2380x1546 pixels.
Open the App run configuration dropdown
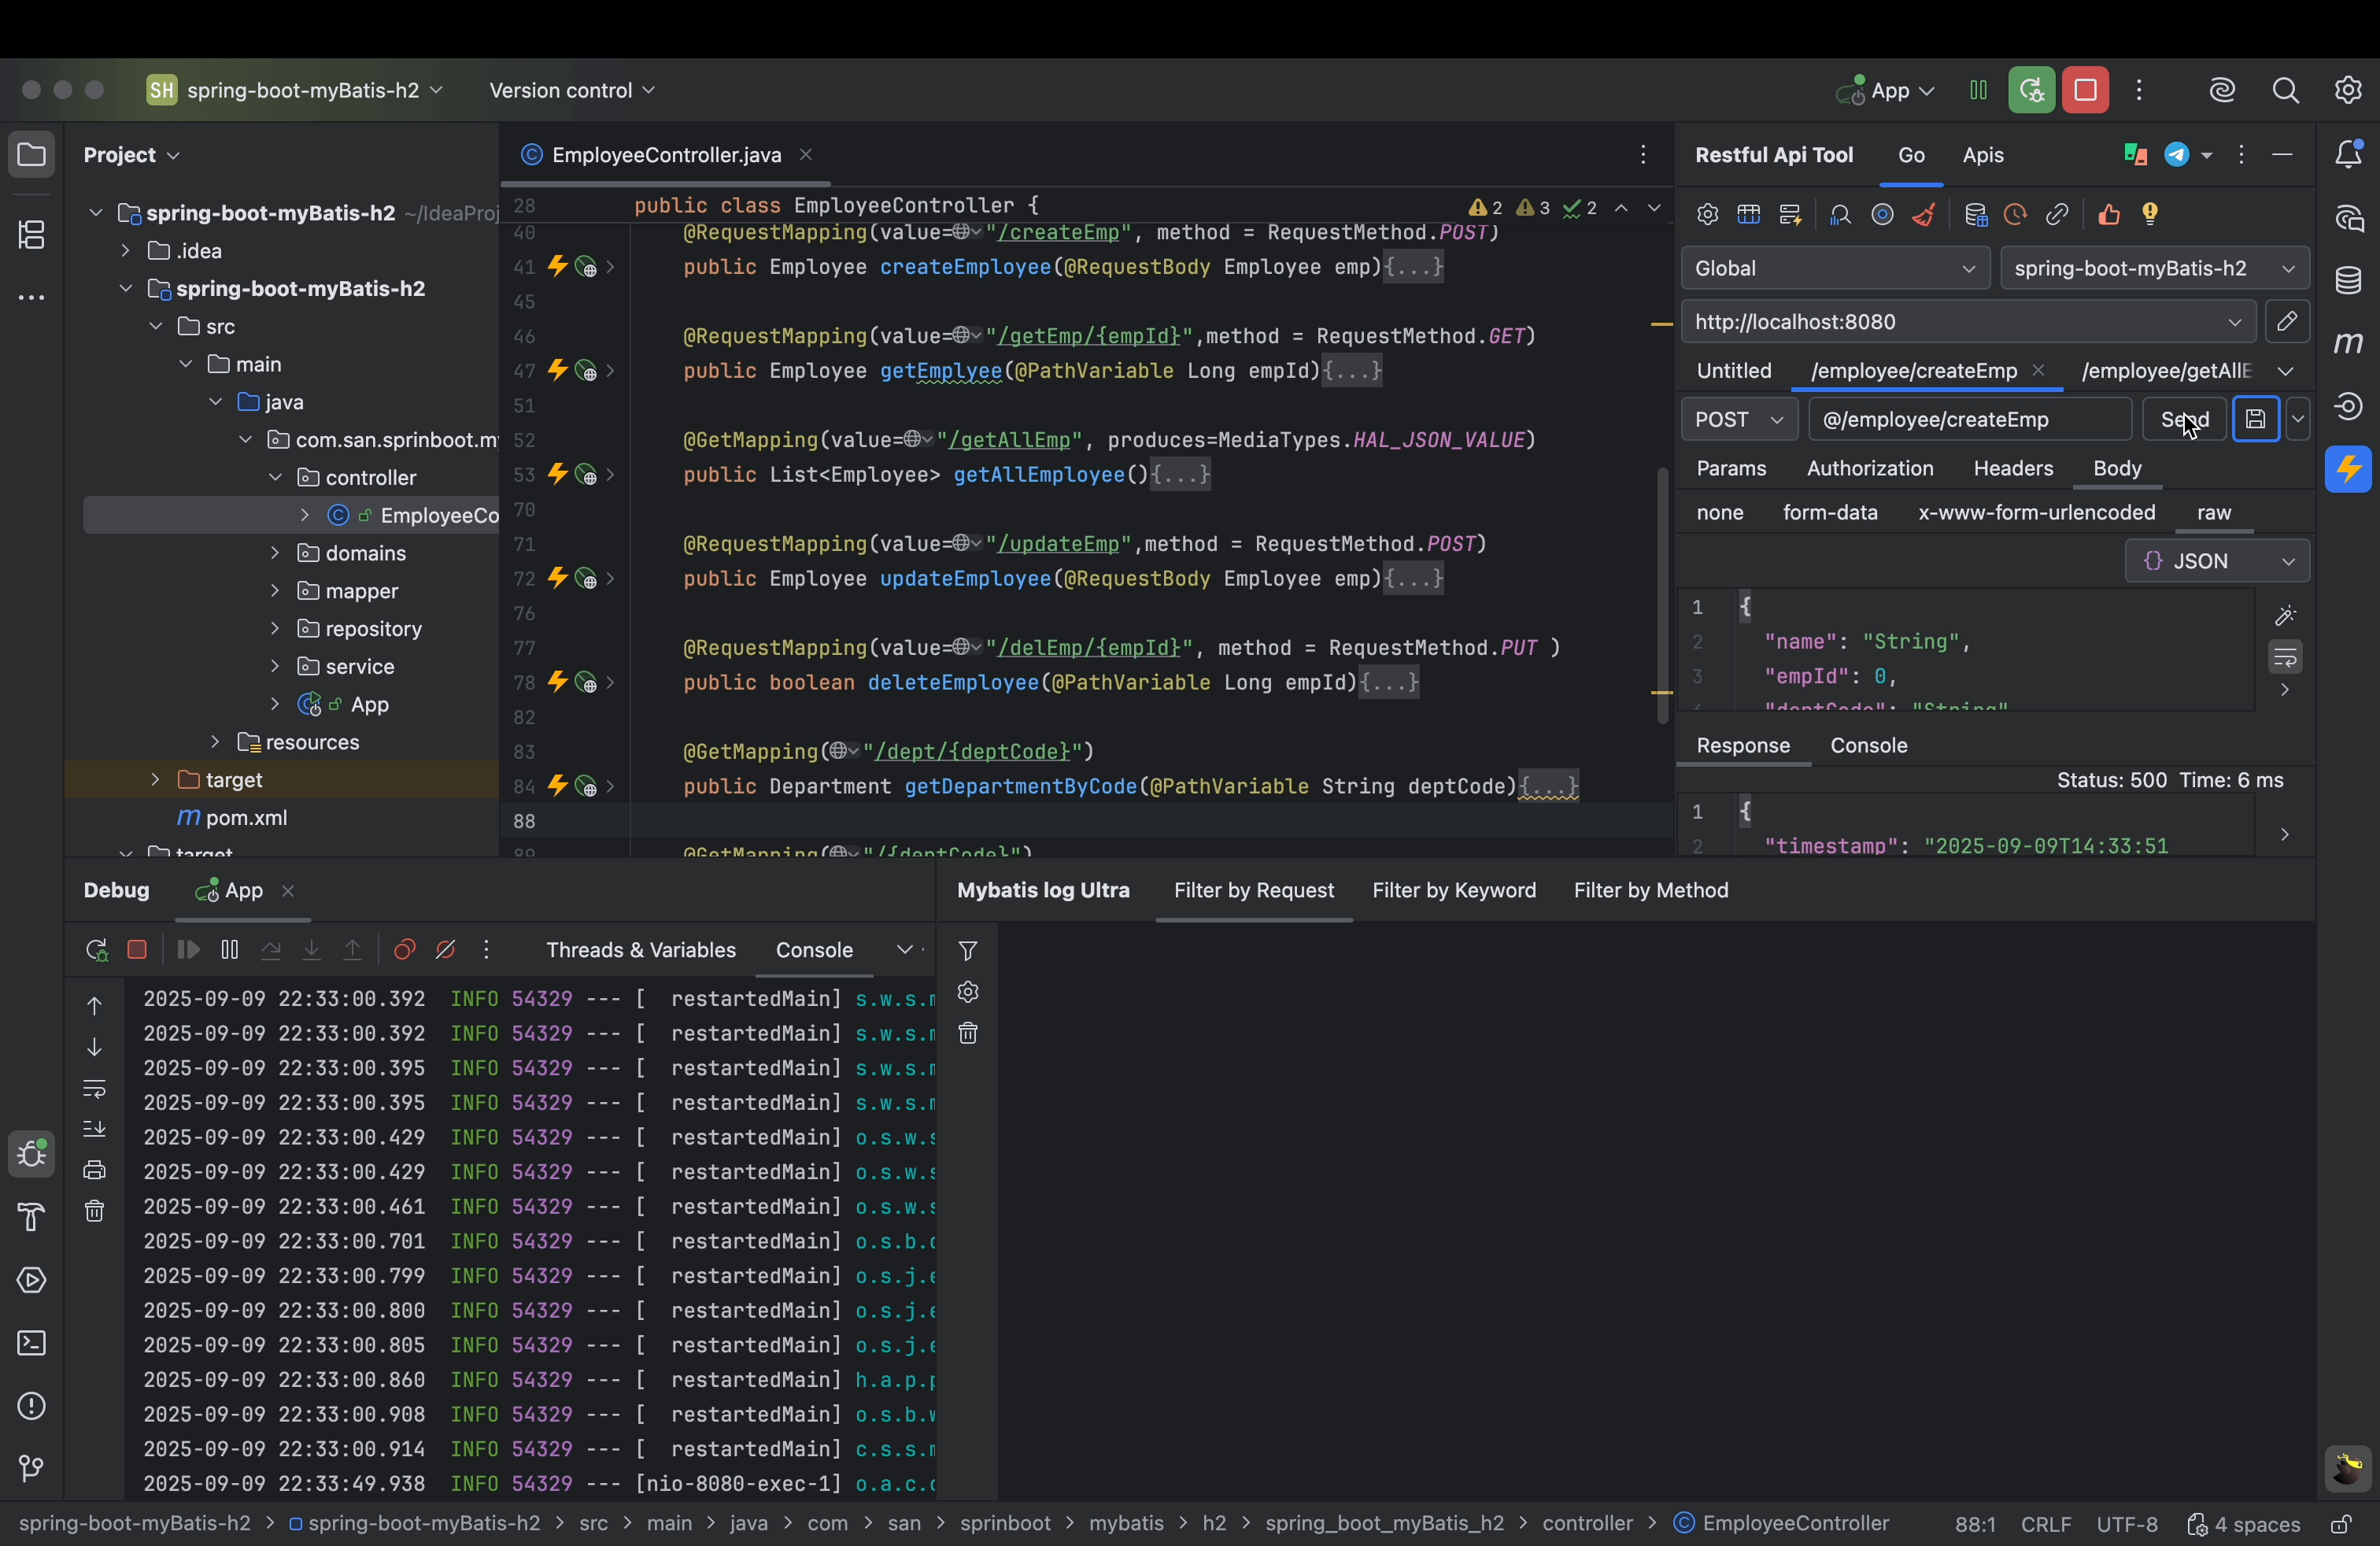coord(1886,91)
